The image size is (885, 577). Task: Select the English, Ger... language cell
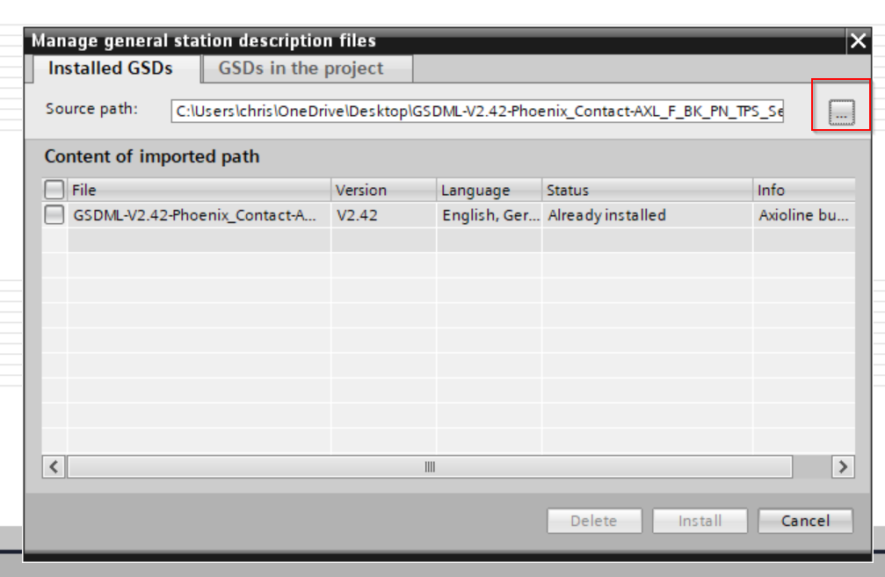tap(490, 215)
